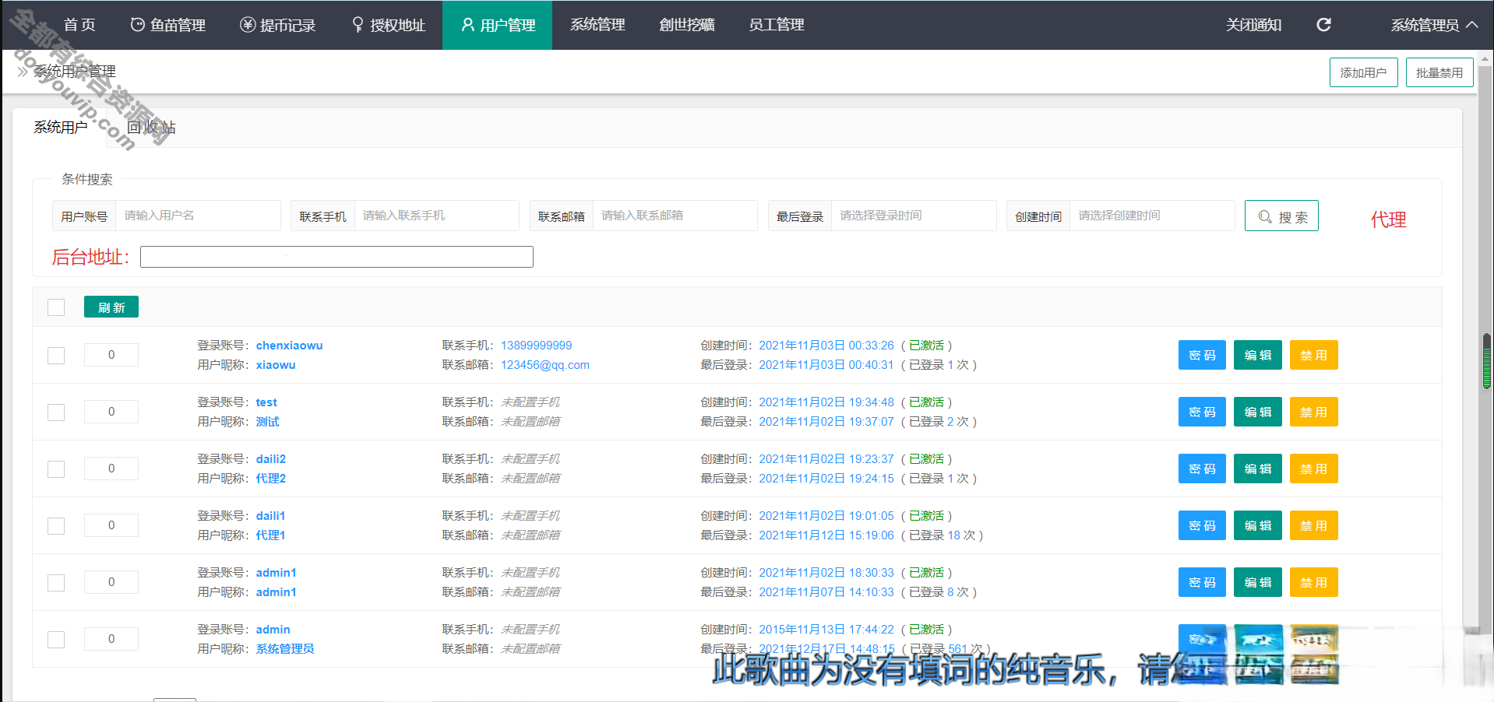Open the 创建时间 date picker field
The image size is (1494, 702).
1152,216
